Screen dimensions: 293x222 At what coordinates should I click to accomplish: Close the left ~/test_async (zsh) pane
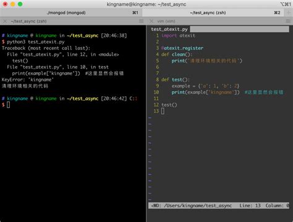[x=5, y=21]
